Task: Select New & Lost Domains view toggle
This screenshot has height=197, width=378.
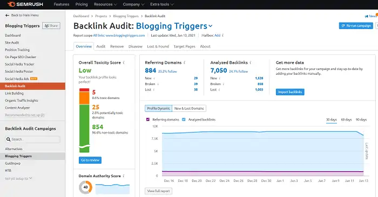Action: [189, 109]
